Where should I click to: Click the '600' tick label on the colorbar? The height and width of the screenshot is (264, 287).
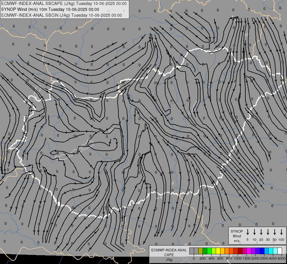(x=220, y=258)
